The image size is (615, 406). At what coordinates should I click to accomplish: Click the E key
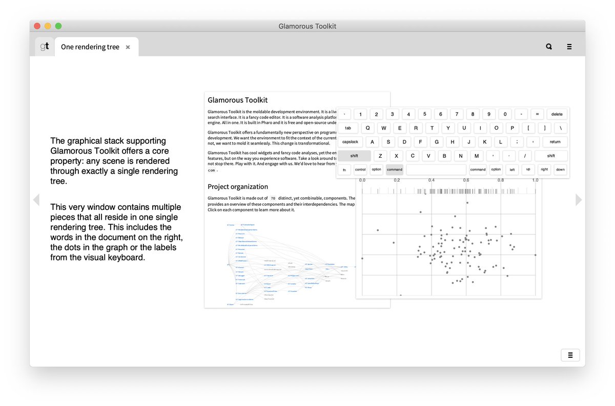tap(400, 128)
